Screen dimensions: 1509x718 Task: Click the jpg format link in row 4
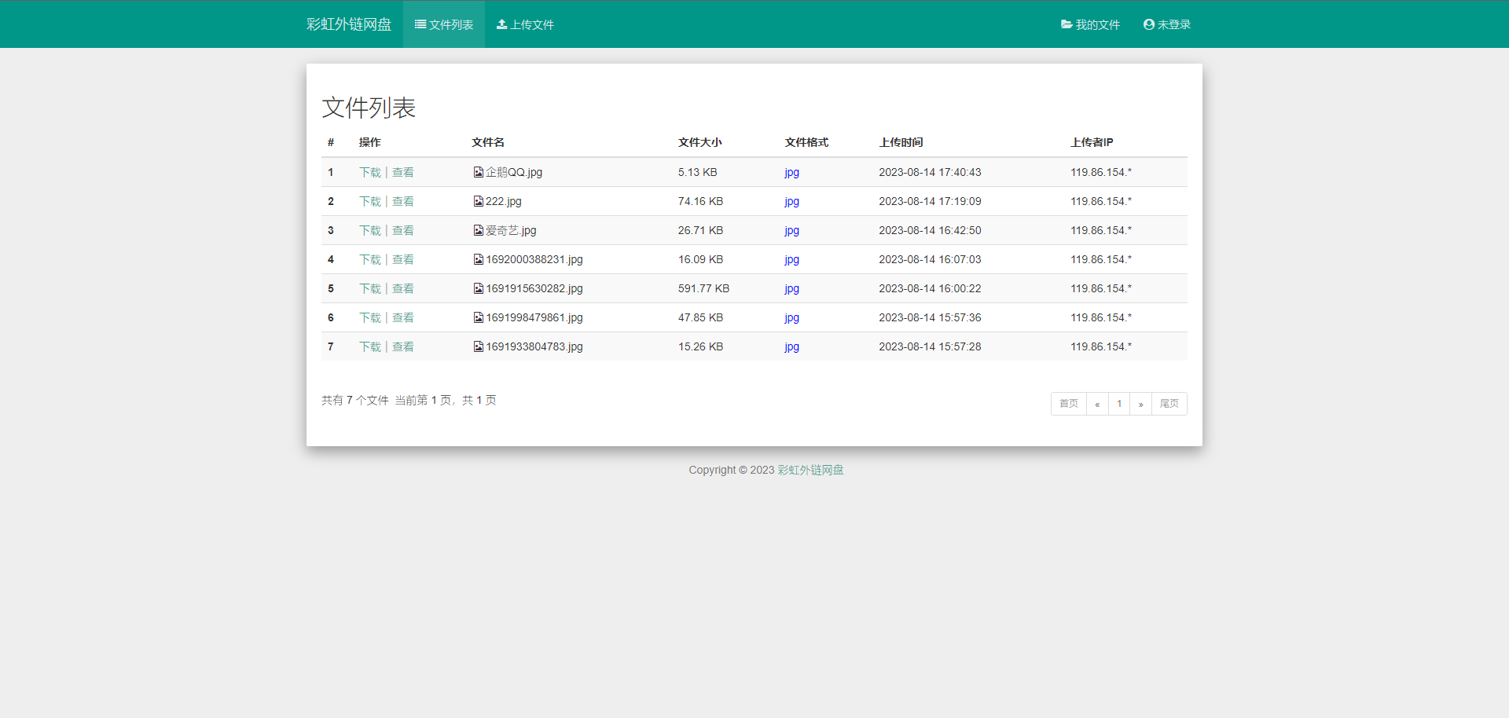(792, 260)
